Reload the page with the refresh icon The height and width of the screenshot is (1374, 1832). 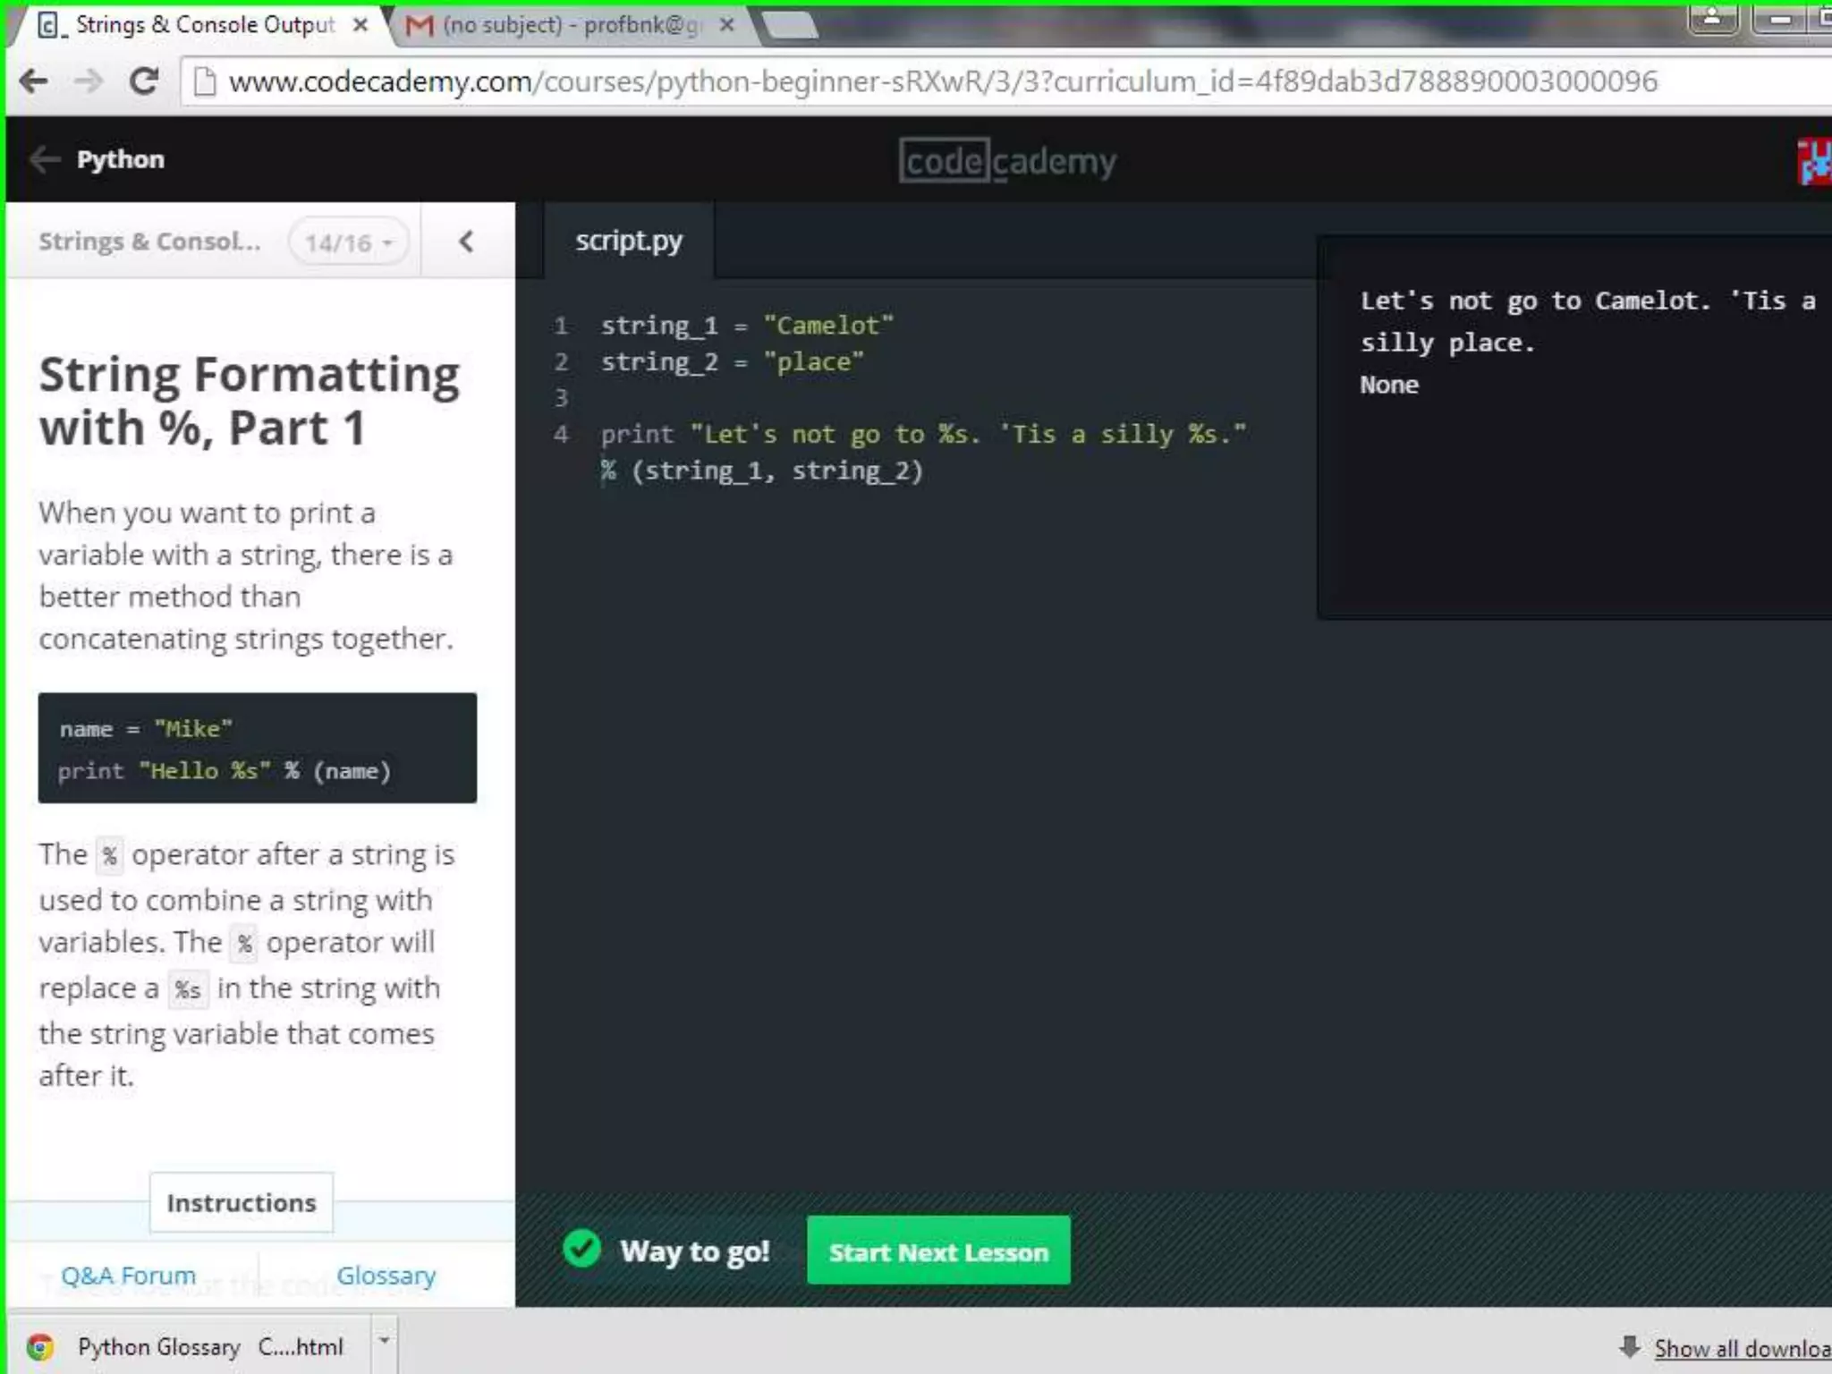click(x=144, y=81)
